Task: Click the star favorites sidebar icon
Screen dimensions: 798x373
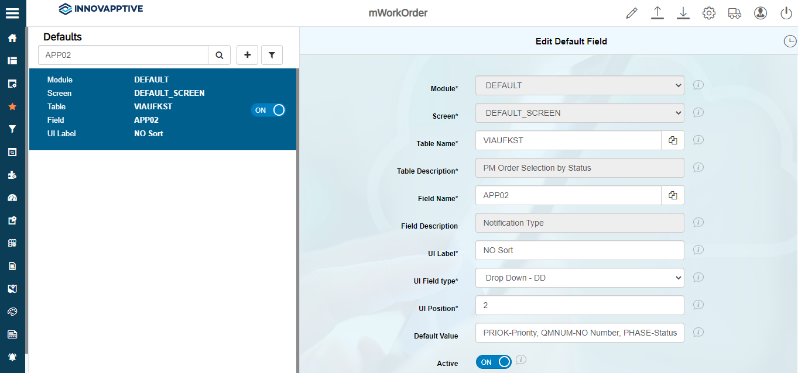Action: [12, 106]
